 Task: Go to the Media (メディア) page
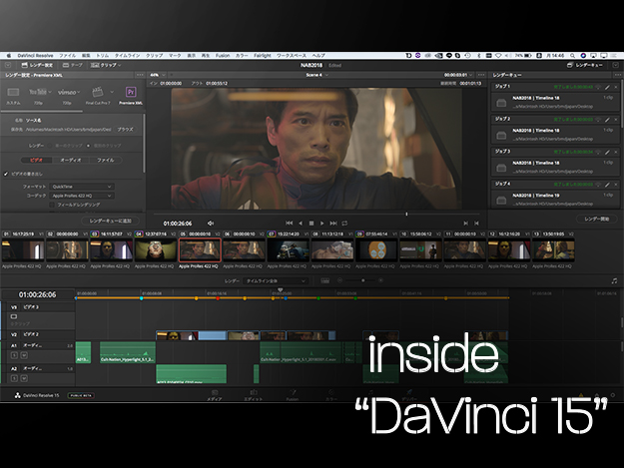(214, 395)
